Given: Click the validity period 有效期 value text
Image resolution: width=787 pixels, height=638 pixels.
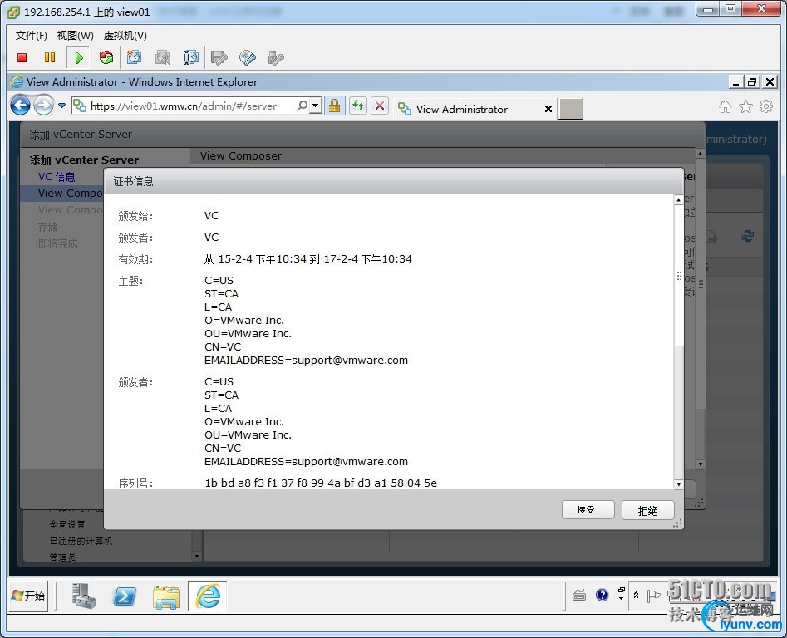Looking at the screenshot, I should [307, 259].
